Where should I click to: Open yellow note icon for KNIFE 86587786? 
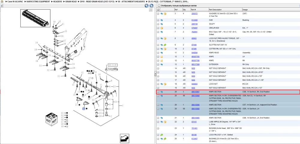click(x=161, y=61)
